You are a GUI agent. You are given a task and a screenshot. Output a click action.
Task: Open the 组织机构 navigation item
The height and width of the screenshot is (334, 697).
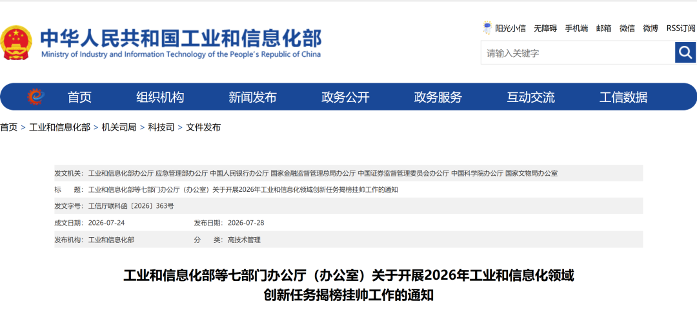[x=160, y=97]
